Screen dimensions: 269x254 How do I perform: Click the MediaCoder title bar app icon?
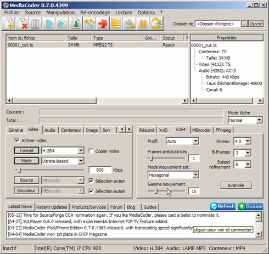click(5, 5)
